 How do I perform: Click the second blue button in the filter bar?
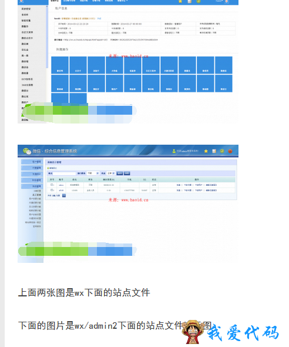pos(127,174)
